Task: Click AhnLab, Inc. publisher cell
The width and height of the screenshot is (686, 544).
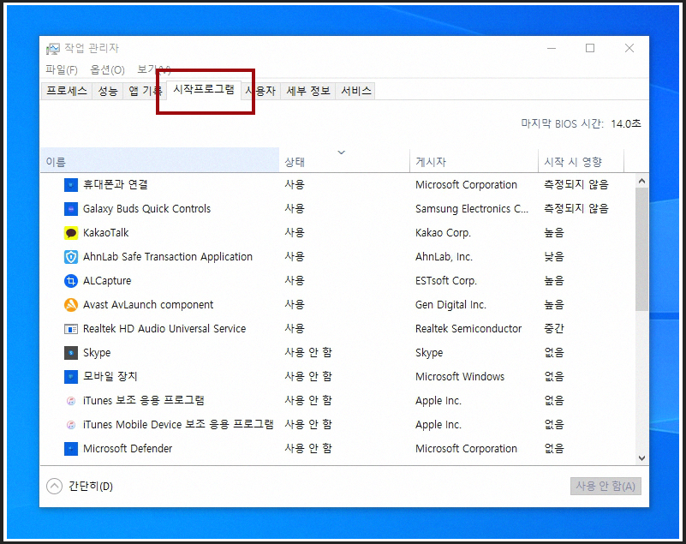Action: click(x=444, y=257)
